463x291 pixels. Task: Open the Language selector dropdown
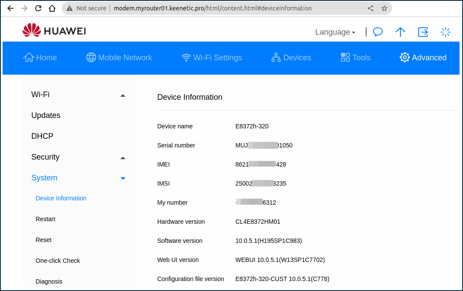pos(335,32)
